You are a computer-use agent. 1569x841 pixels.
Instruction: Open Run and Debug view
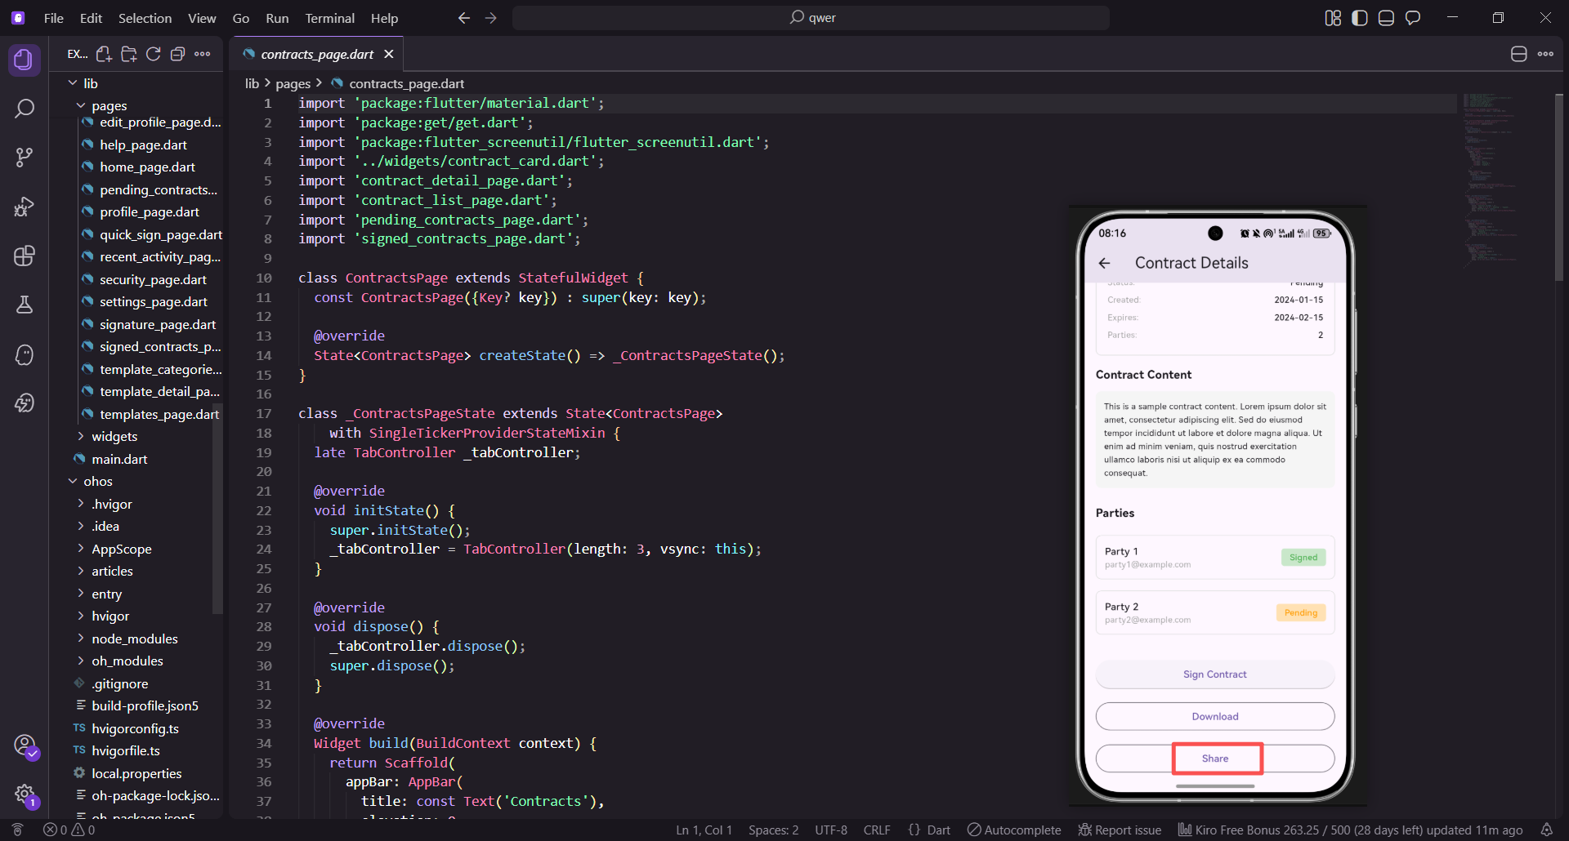(x=25, y=207)
